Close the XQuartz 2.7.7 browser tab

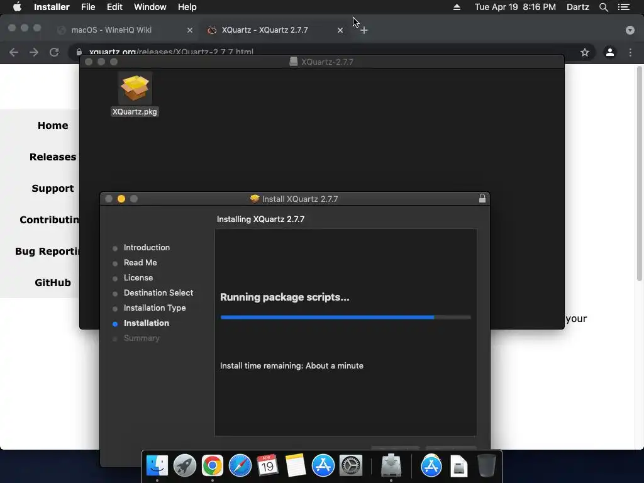340,30
